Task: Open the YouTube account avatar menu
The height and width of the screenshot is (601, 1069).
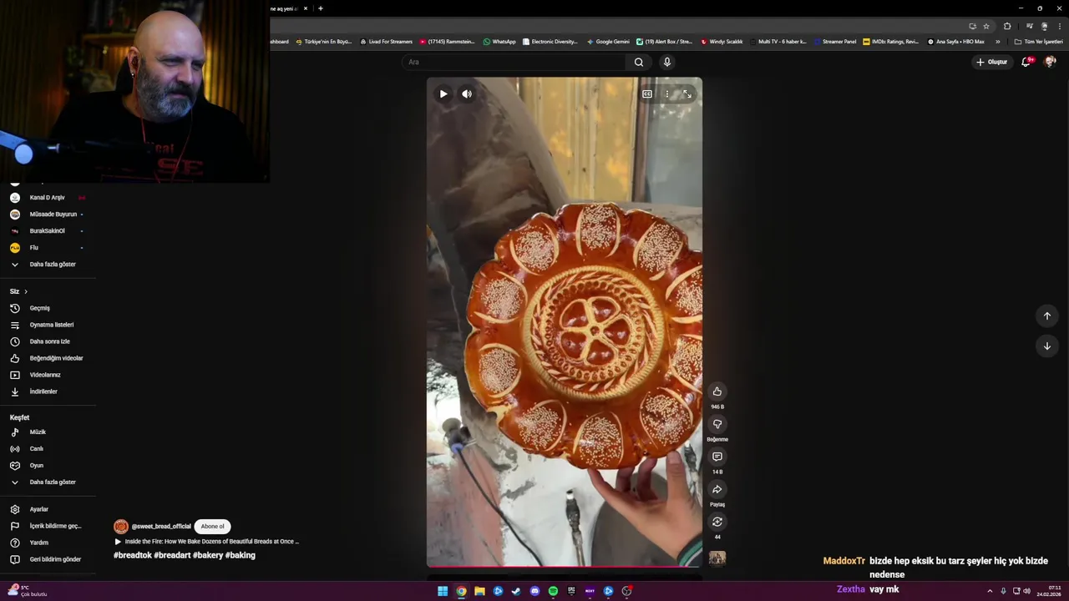Action: coord(1051,62)
